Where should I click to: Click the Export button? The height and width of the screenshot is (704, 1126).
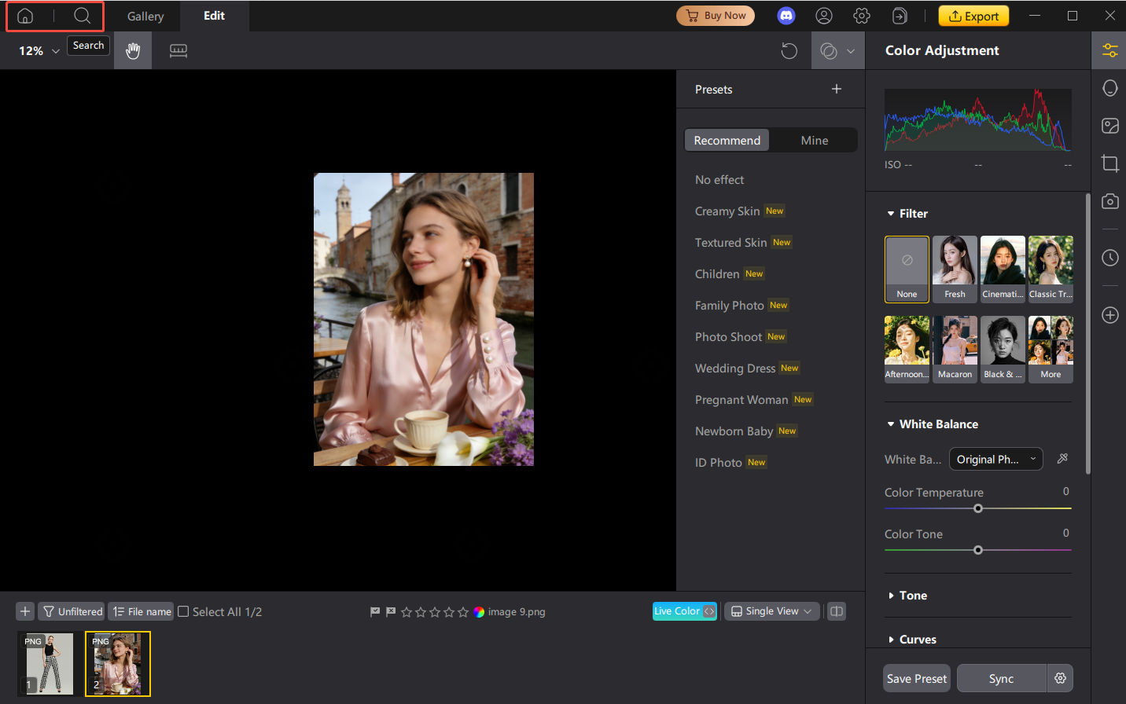click(973, 16)
